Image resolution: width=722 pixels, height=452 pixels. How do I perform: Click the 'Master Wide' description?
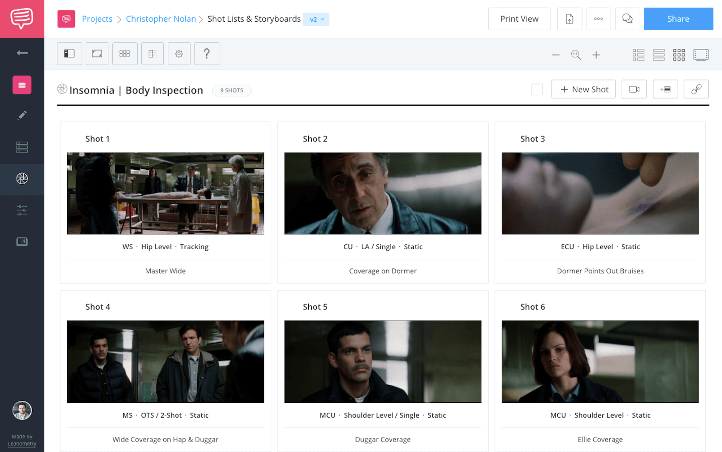(165, 271)
